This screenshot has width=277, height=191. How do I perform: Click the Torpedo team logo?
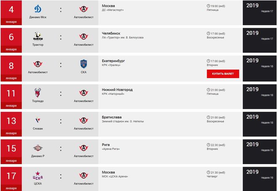click(38, 93)
